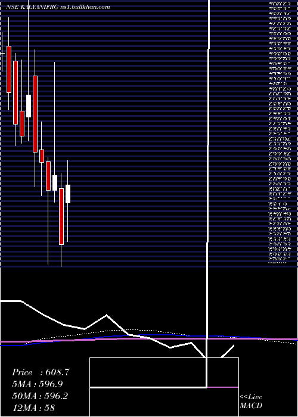Click the ns1.bullkhan.com source label
The width and height of the screenshot is (298, 417).
pos(85,7)
